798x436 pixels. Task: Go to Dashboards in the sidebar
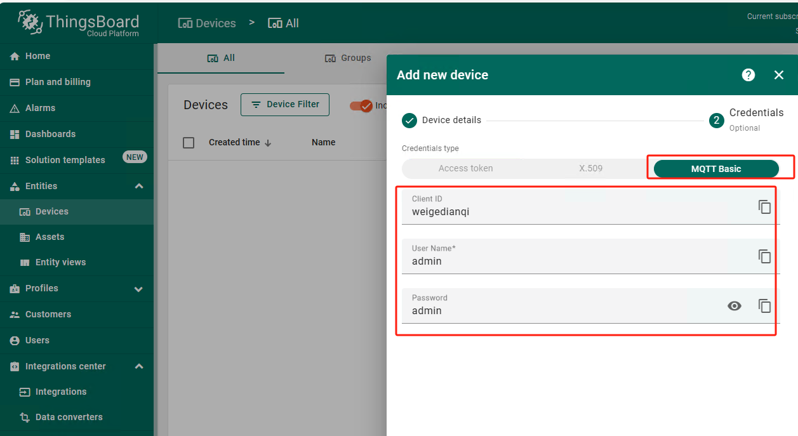tap(50, 134)
